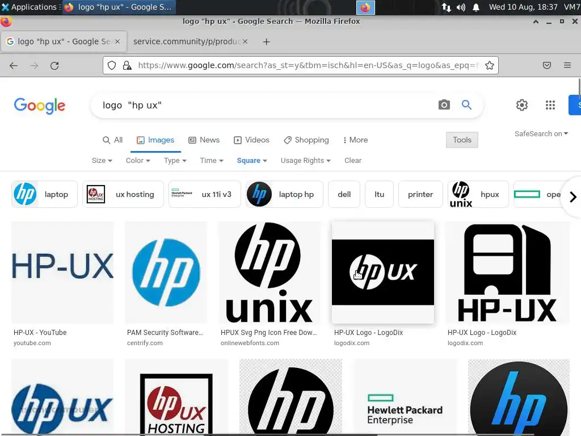Viewport: 581px width, 436px height.
Task: Open the black hp UX LogoDix image
Action: click(383, 272)
